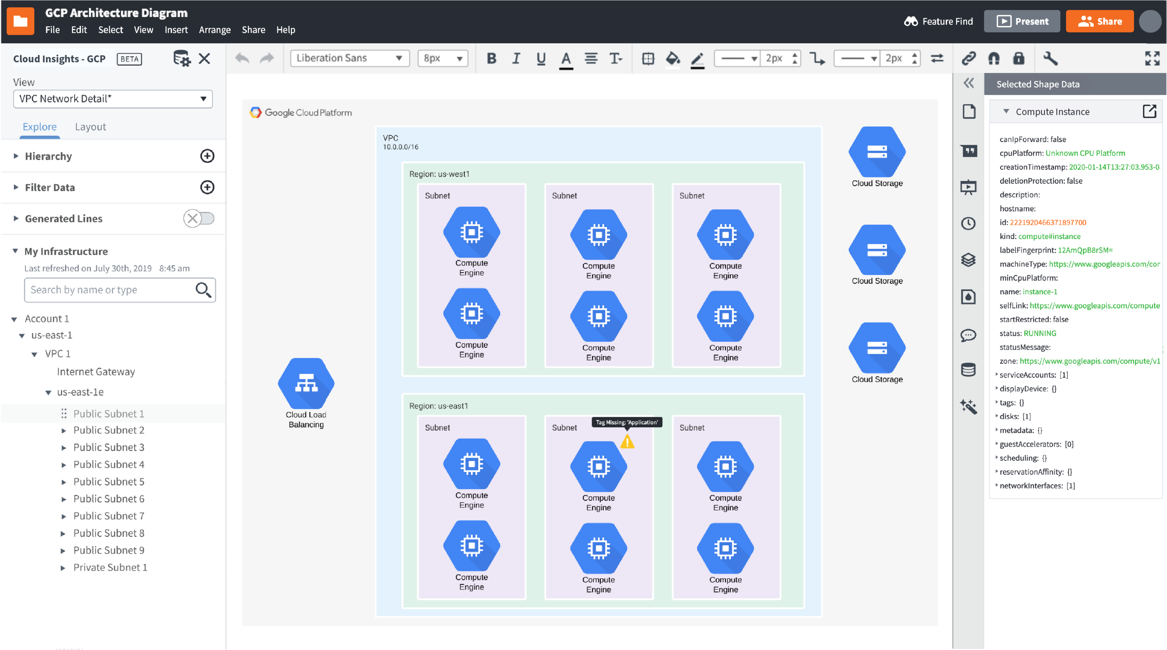
Task: Click the redo arrow icon
Action: point(267,58)
